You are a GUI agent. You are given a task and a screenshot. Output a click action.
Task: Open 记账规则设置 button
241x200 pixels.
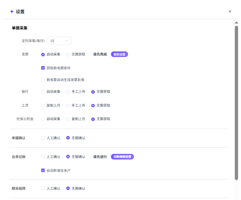pyautogui.click(x=122, y=157)
